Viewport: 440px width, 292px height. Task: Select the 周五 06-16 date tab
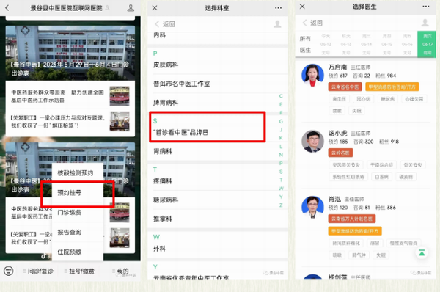(x=407, y=44)
